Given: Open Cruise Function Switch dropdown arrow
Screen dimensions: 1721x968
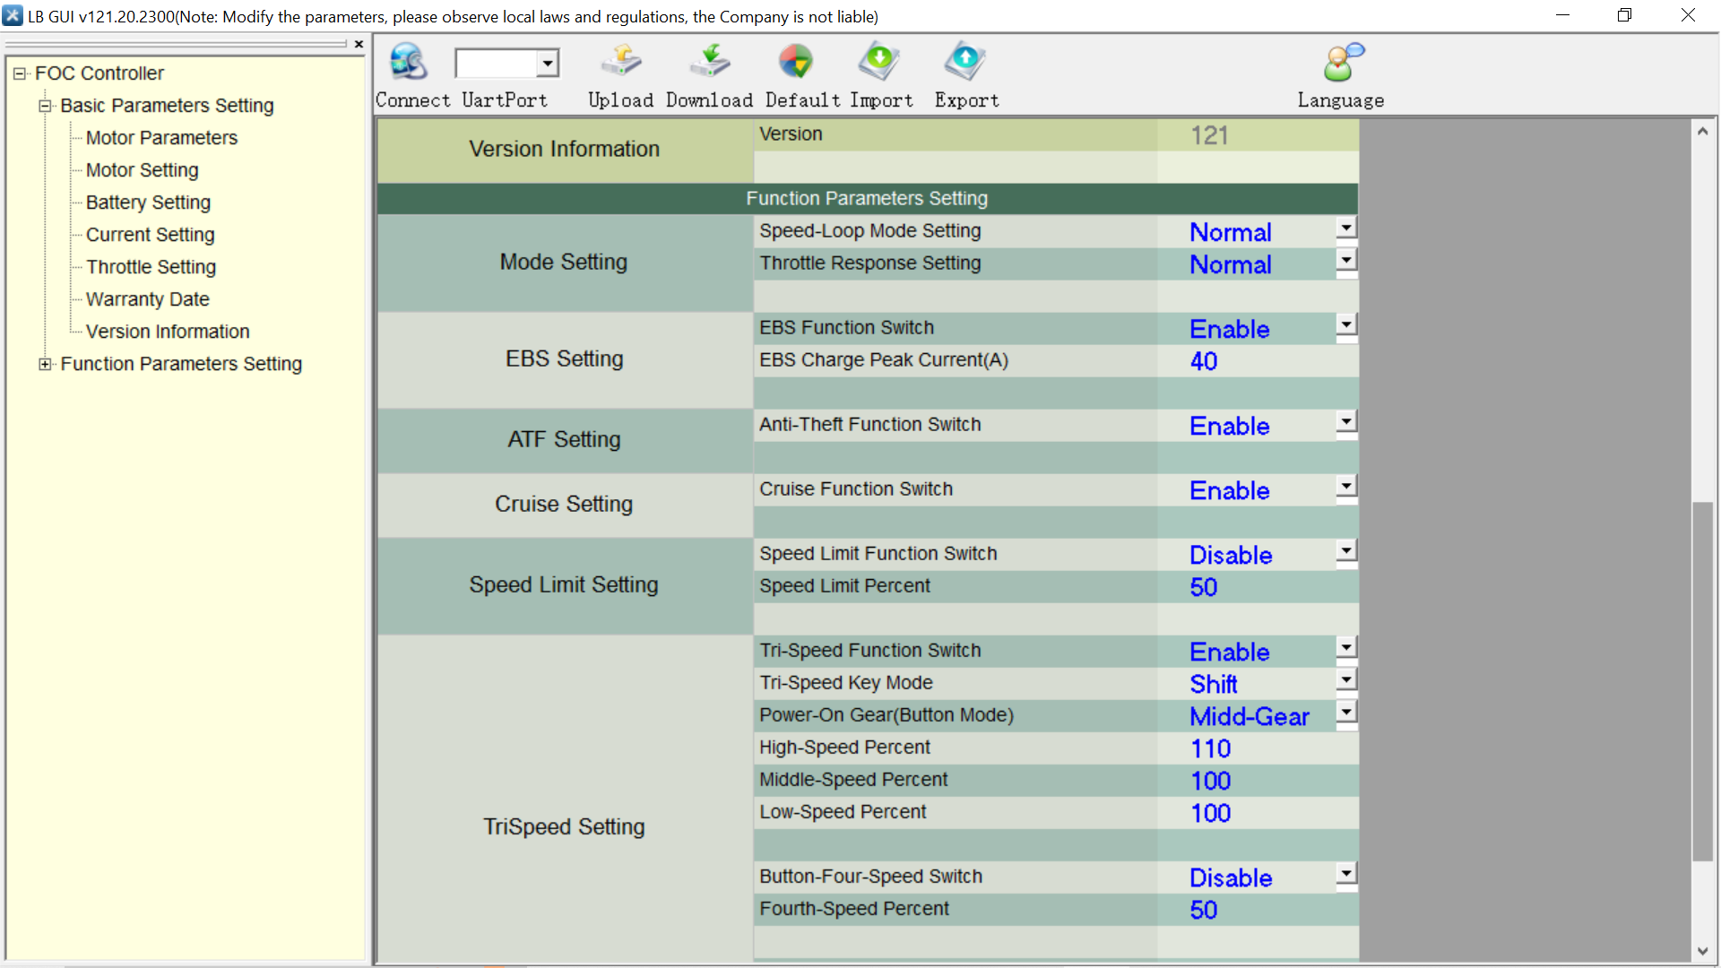Looking at the screenshot, I should click(1345, 487).
